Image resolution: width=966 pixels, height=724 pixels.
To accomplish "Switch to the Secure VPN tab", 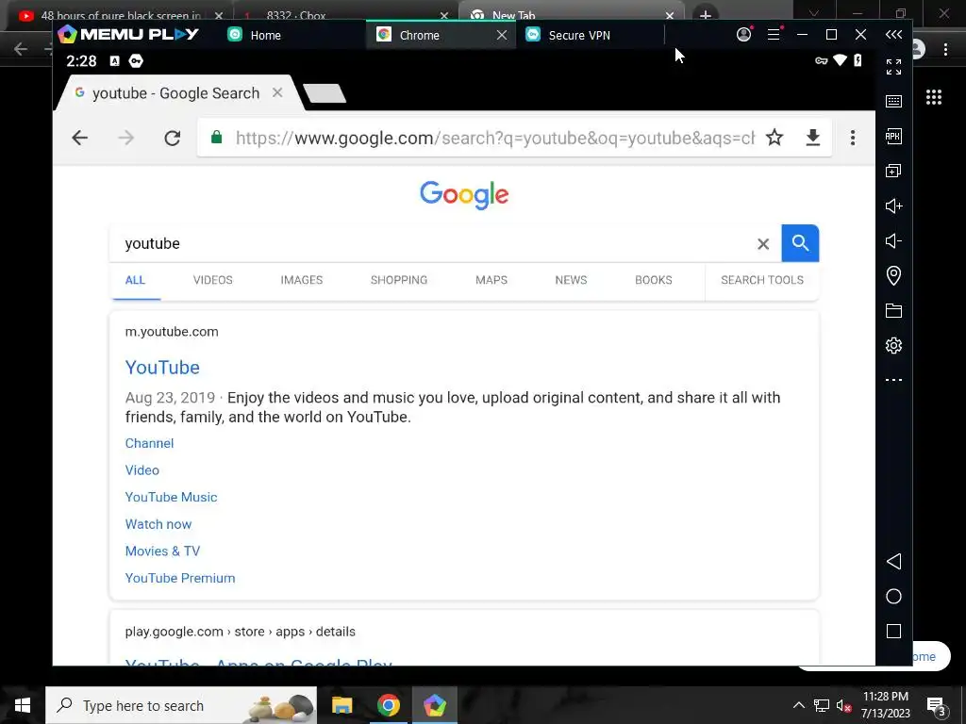I will (x=579, y=35).
